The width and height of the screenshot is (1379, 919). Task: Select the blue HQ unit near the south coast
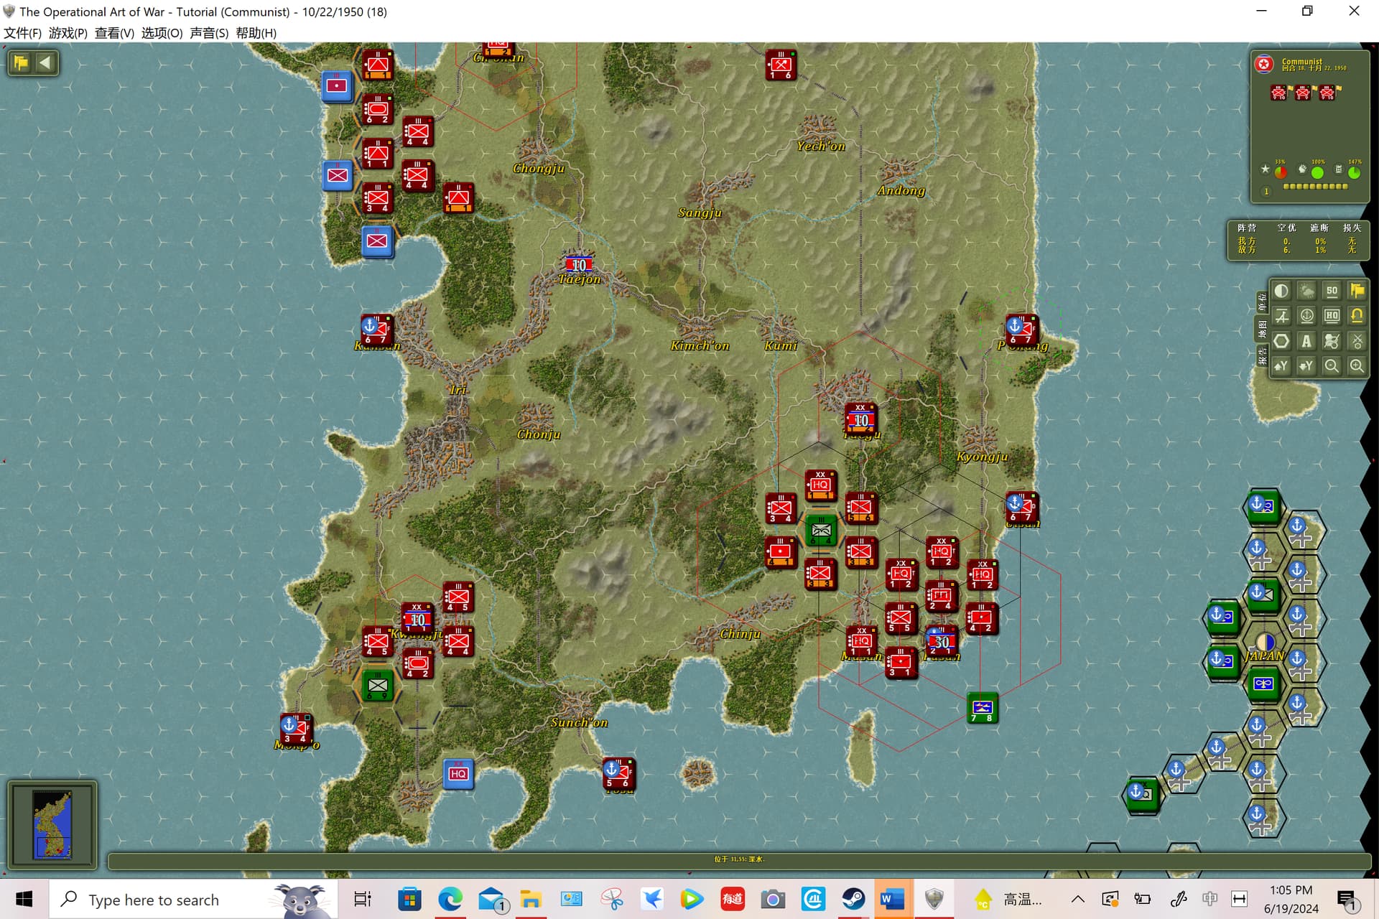[x=458, y=774]
